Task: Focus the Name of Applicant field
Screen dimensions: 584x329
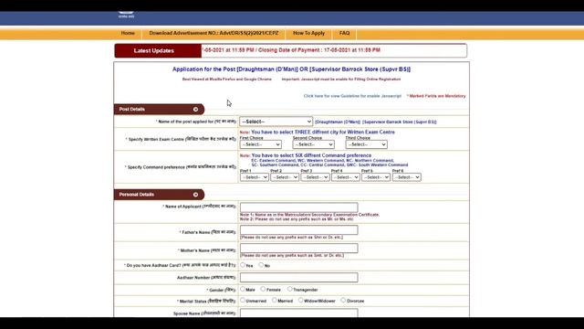Action: point(298,207)
